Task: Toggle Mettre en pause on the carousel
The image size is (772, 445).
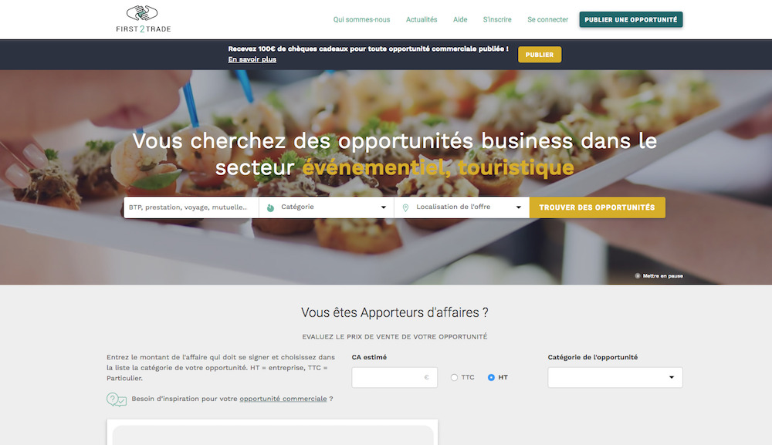Action: point(659,276)
